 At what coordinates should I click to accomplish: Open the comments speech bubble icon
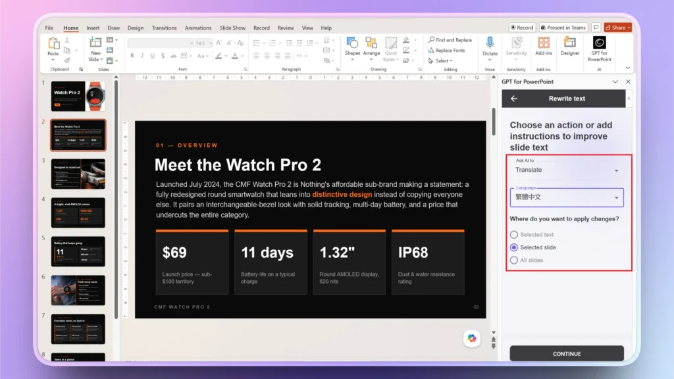(596, 28)
